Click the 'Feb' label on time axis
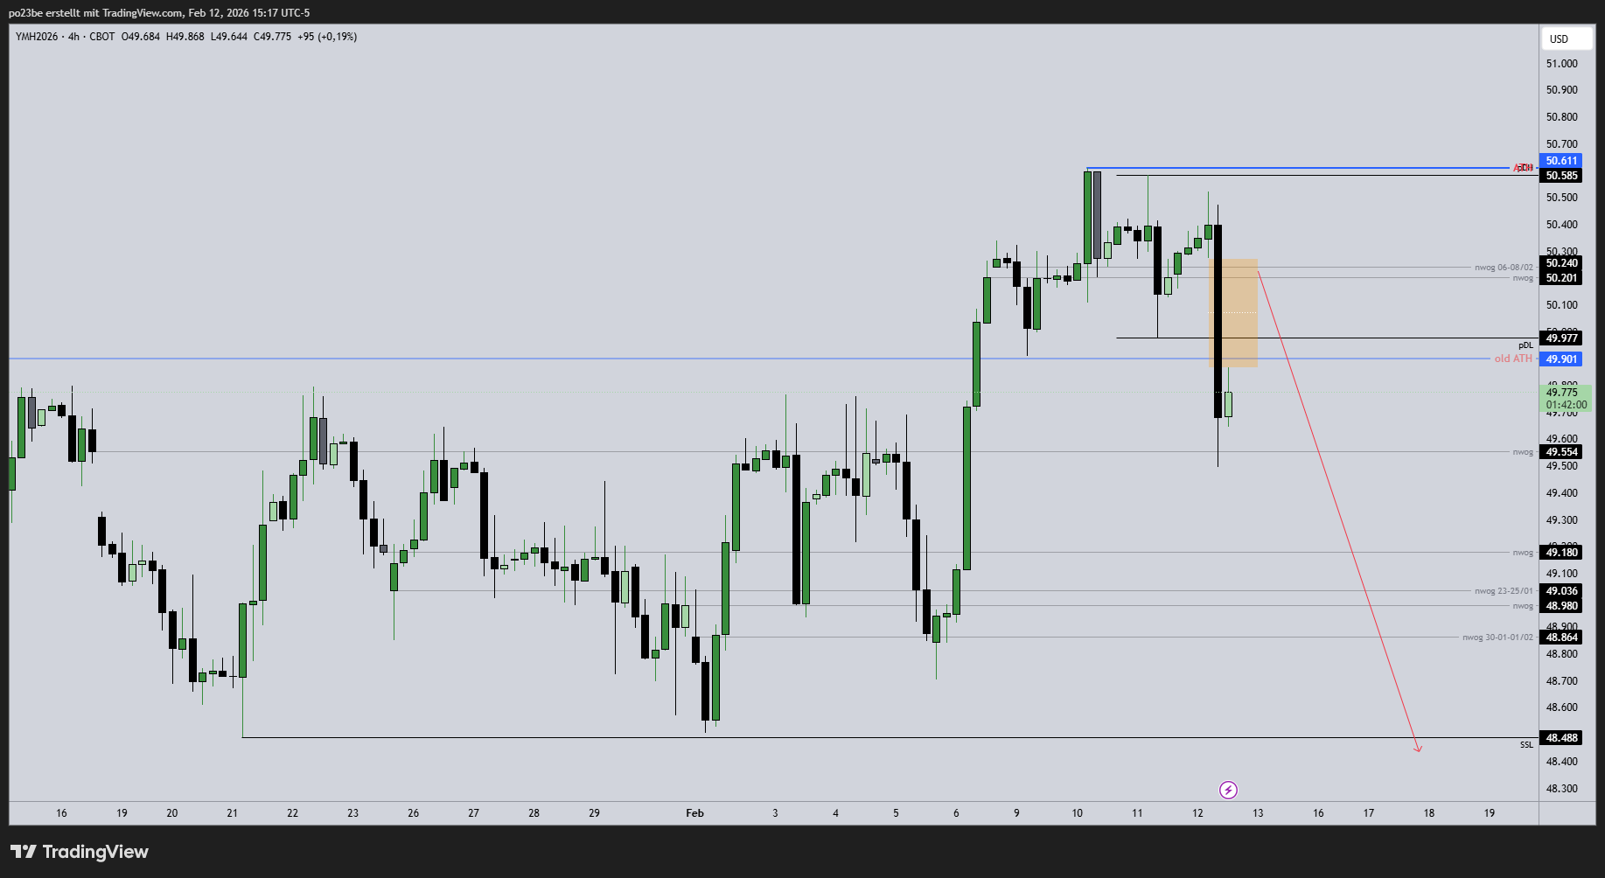1605x878 pixels. [x=694, y=813]
